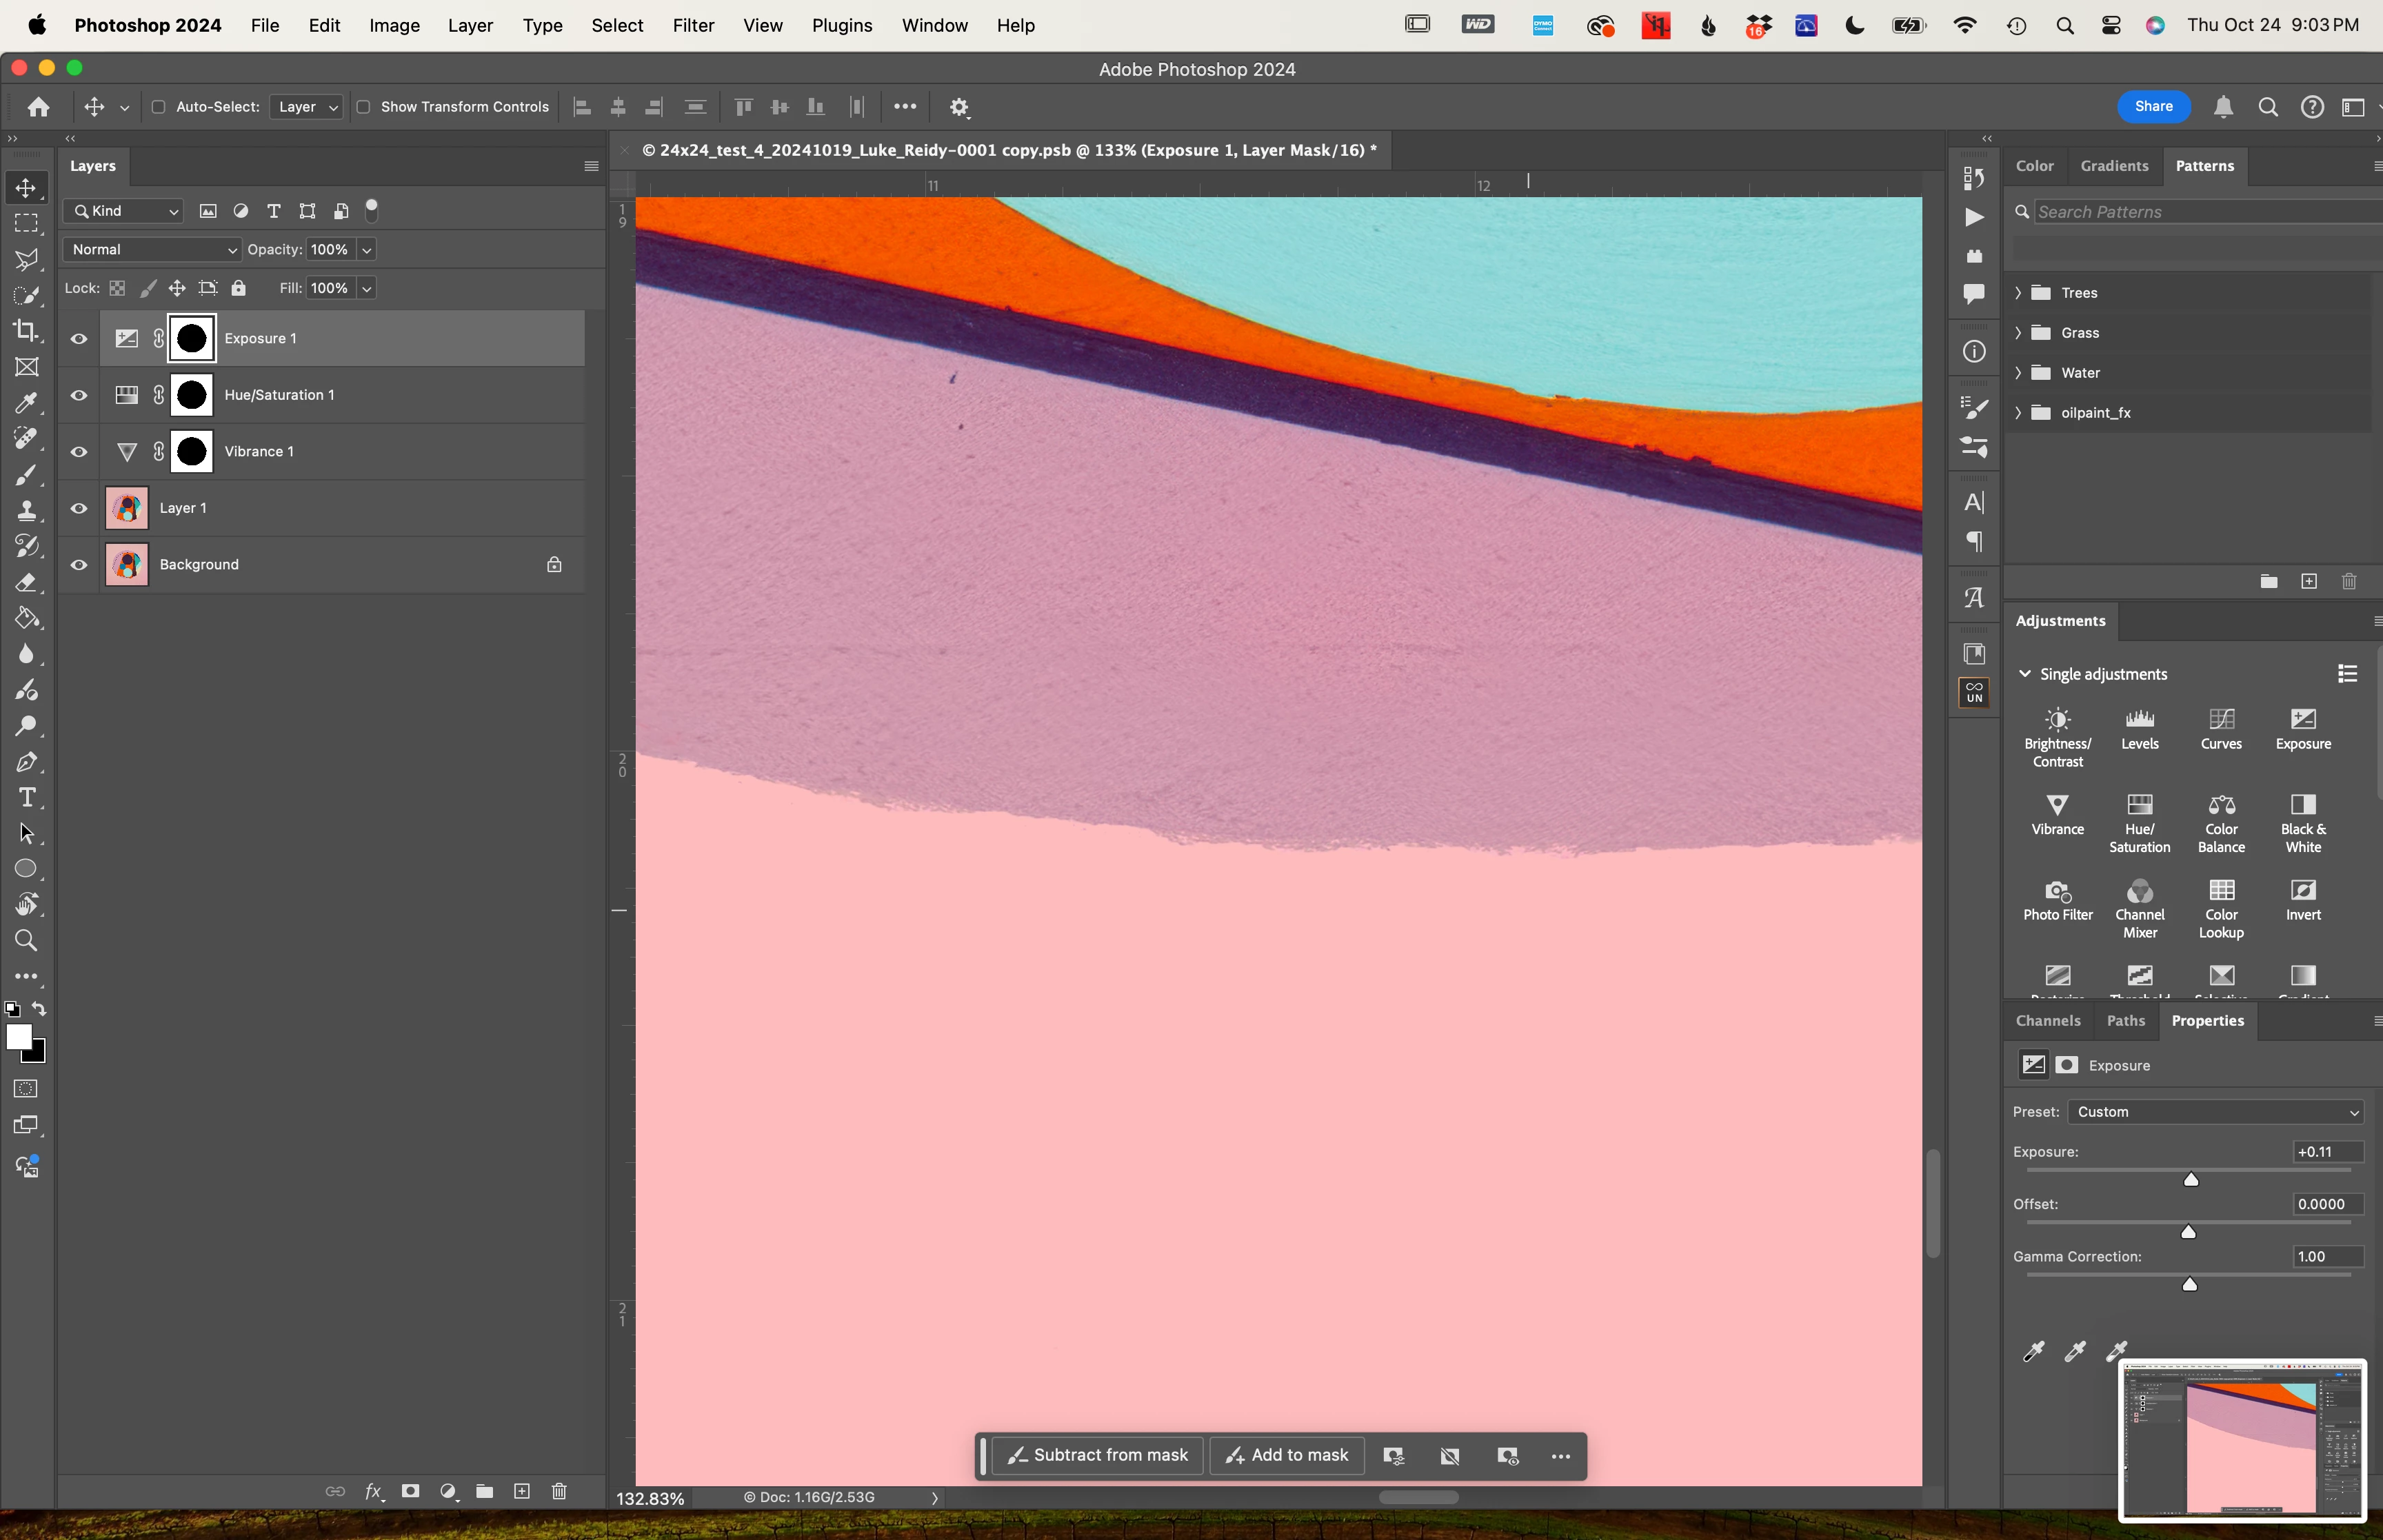The width and height of the screenshot is (2383, 1540).
Task: Enable the Auto-Select checkbox
Action: pyautogui.click(x=158, y=107)
